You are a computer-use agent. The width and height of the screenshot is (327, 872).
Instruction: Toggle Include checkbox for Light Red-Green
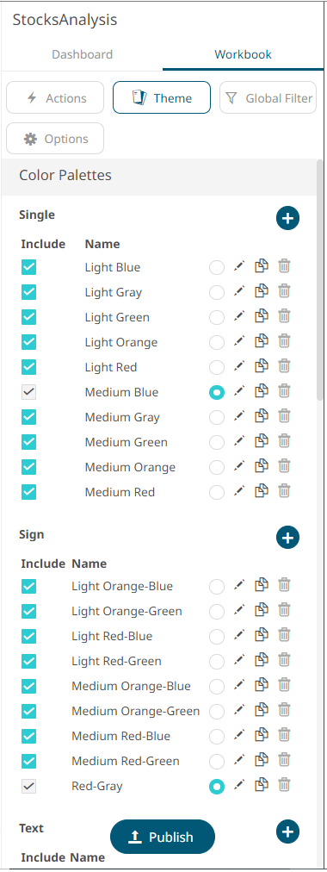[29, 661]
